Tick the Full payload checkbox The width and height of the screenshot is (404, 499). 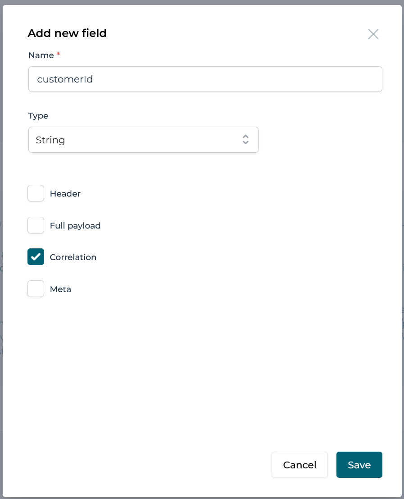pyautogui.click(x=36, y=225)
